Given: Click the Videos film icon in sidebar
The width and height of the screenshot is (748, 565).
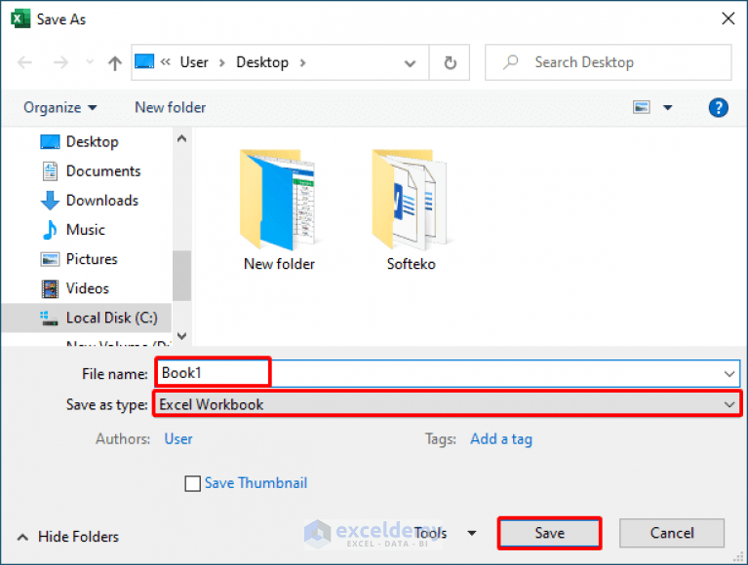Looking at the screenshot, I should [50, 288].
